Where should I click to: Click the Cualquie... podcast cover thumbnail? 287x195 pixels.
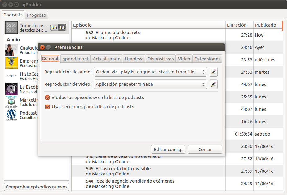[11, 50]
